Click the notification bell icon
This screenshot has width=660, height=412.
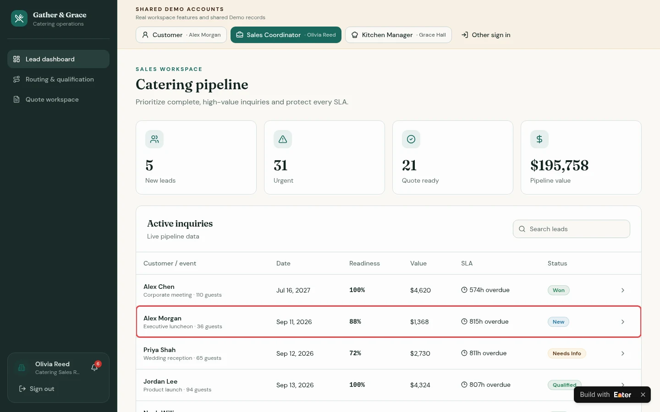click(94, 368)
